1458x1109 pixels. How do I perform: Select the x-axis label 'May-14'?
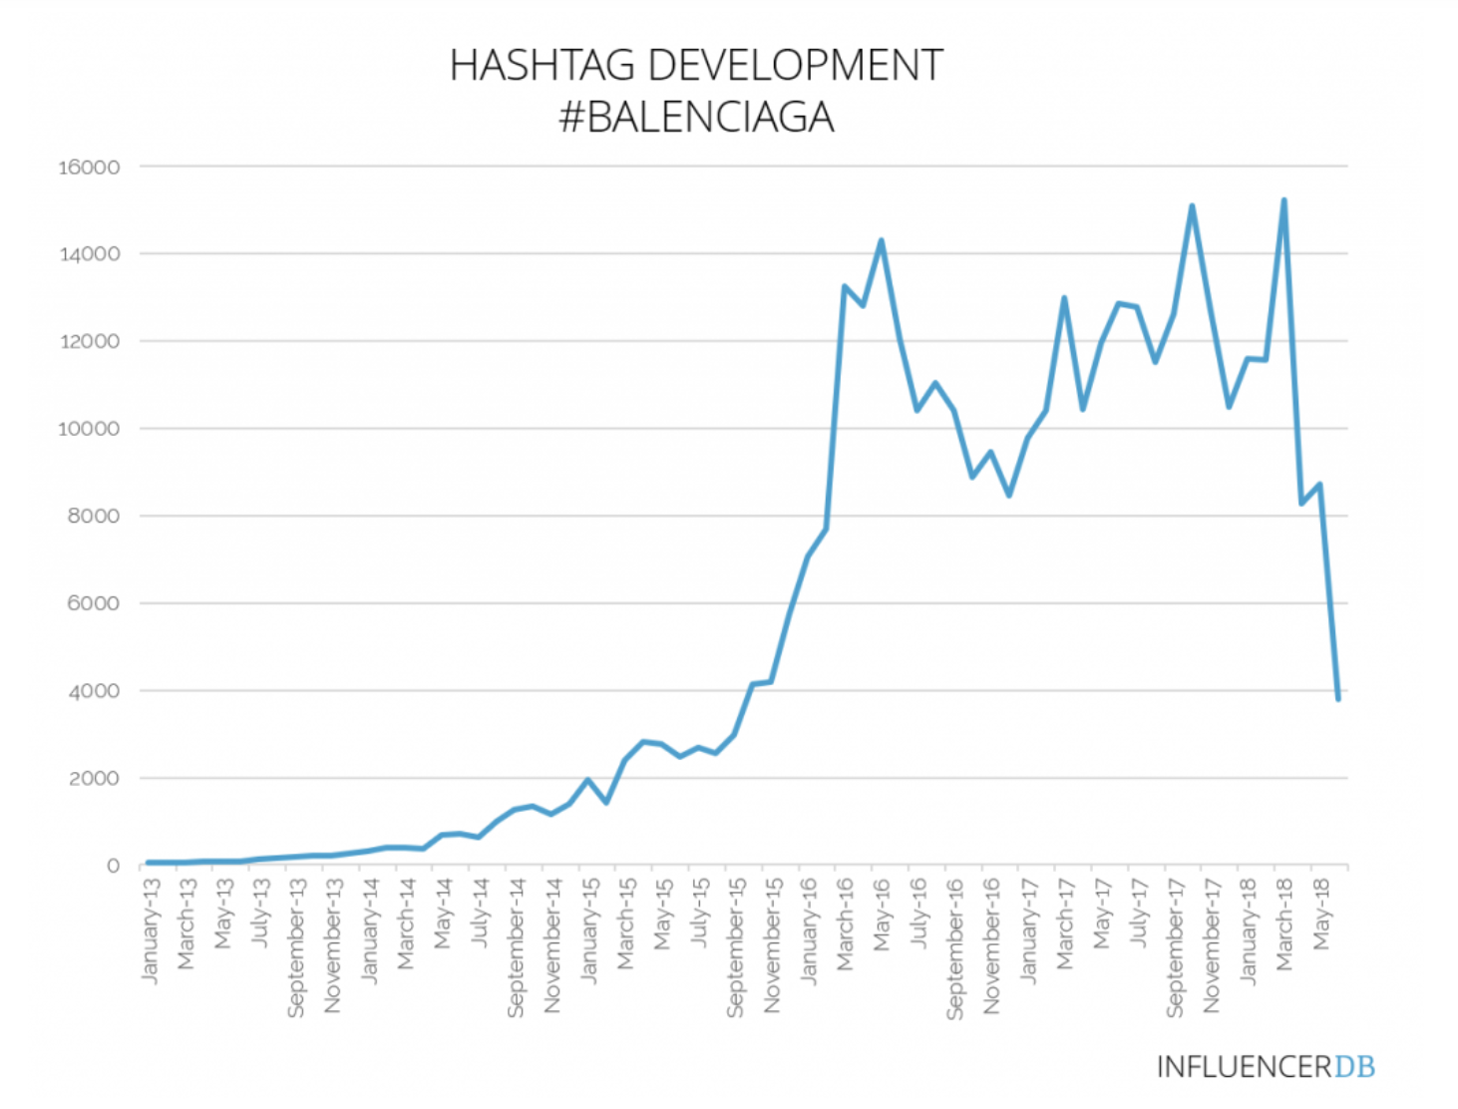443,914
